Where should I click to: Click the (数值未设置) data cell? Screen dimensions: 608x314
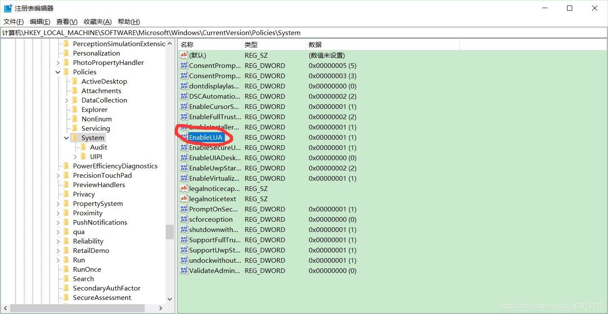tap(327, 55)
